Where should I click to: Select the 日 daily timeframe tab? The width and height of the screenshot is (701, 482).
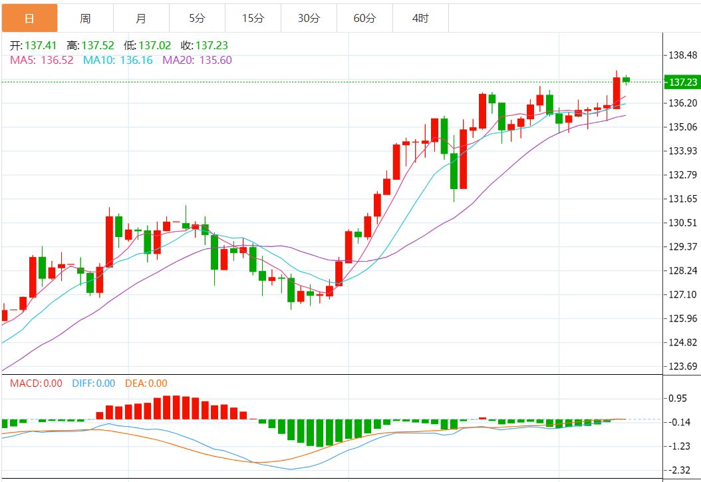pyautogui.click(x=29, y=19)
